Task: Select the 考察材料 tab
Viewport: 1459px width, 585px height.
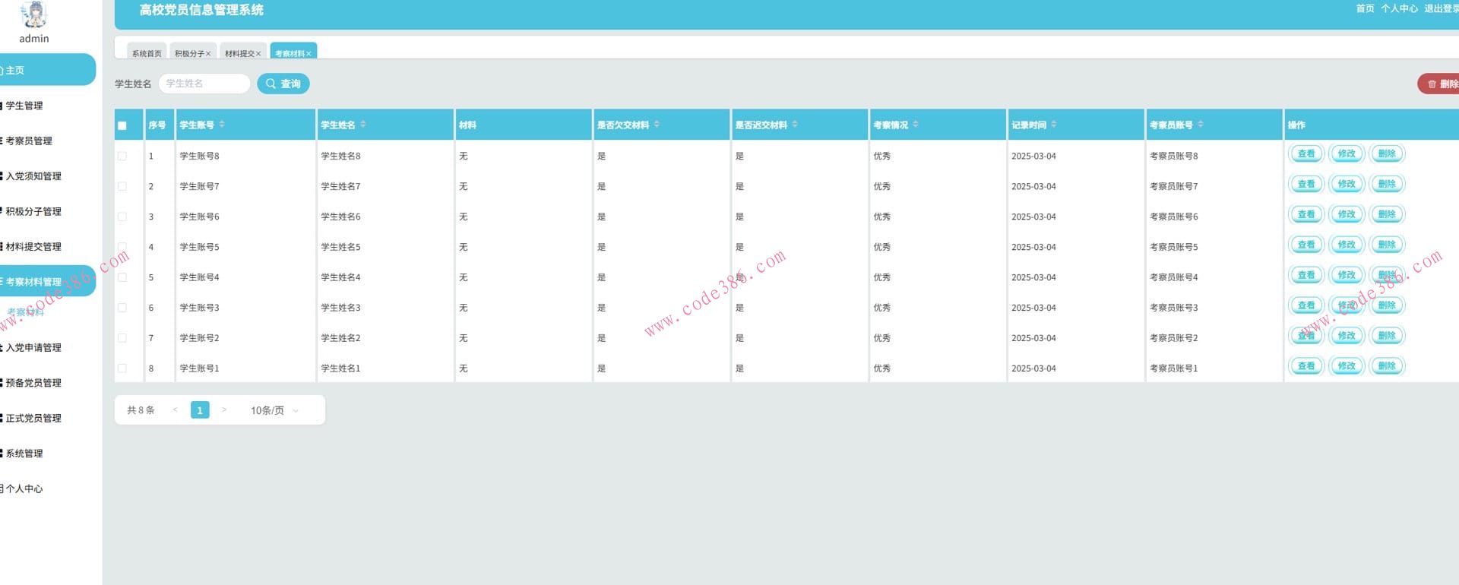Action: [x=290, y=53]
